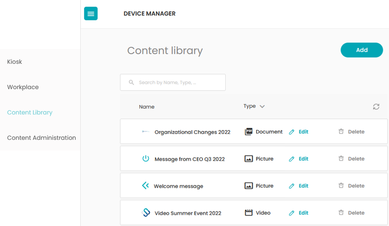The width and height of the screenshot is (389, 226).
Task: Click the power icon beside Message from CEO
Action: point(146,158)
